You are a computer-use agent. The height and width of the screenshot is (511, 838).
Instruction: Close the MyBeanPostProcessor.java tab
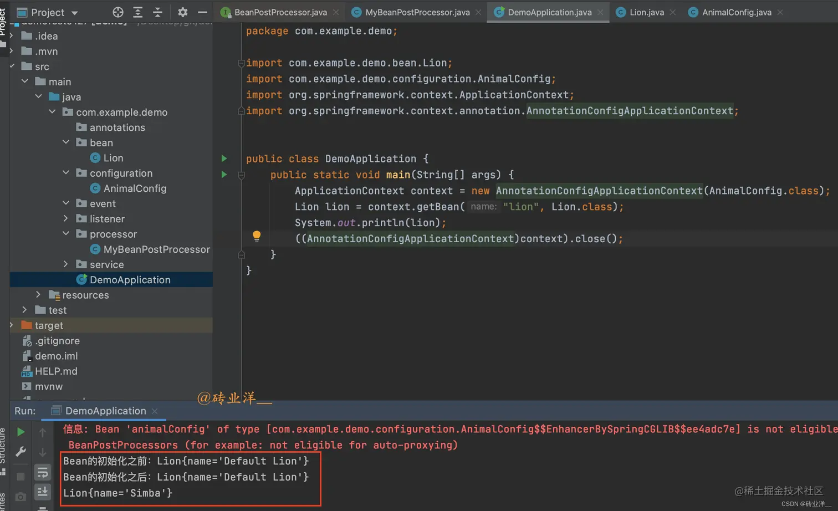coord(478,12)
